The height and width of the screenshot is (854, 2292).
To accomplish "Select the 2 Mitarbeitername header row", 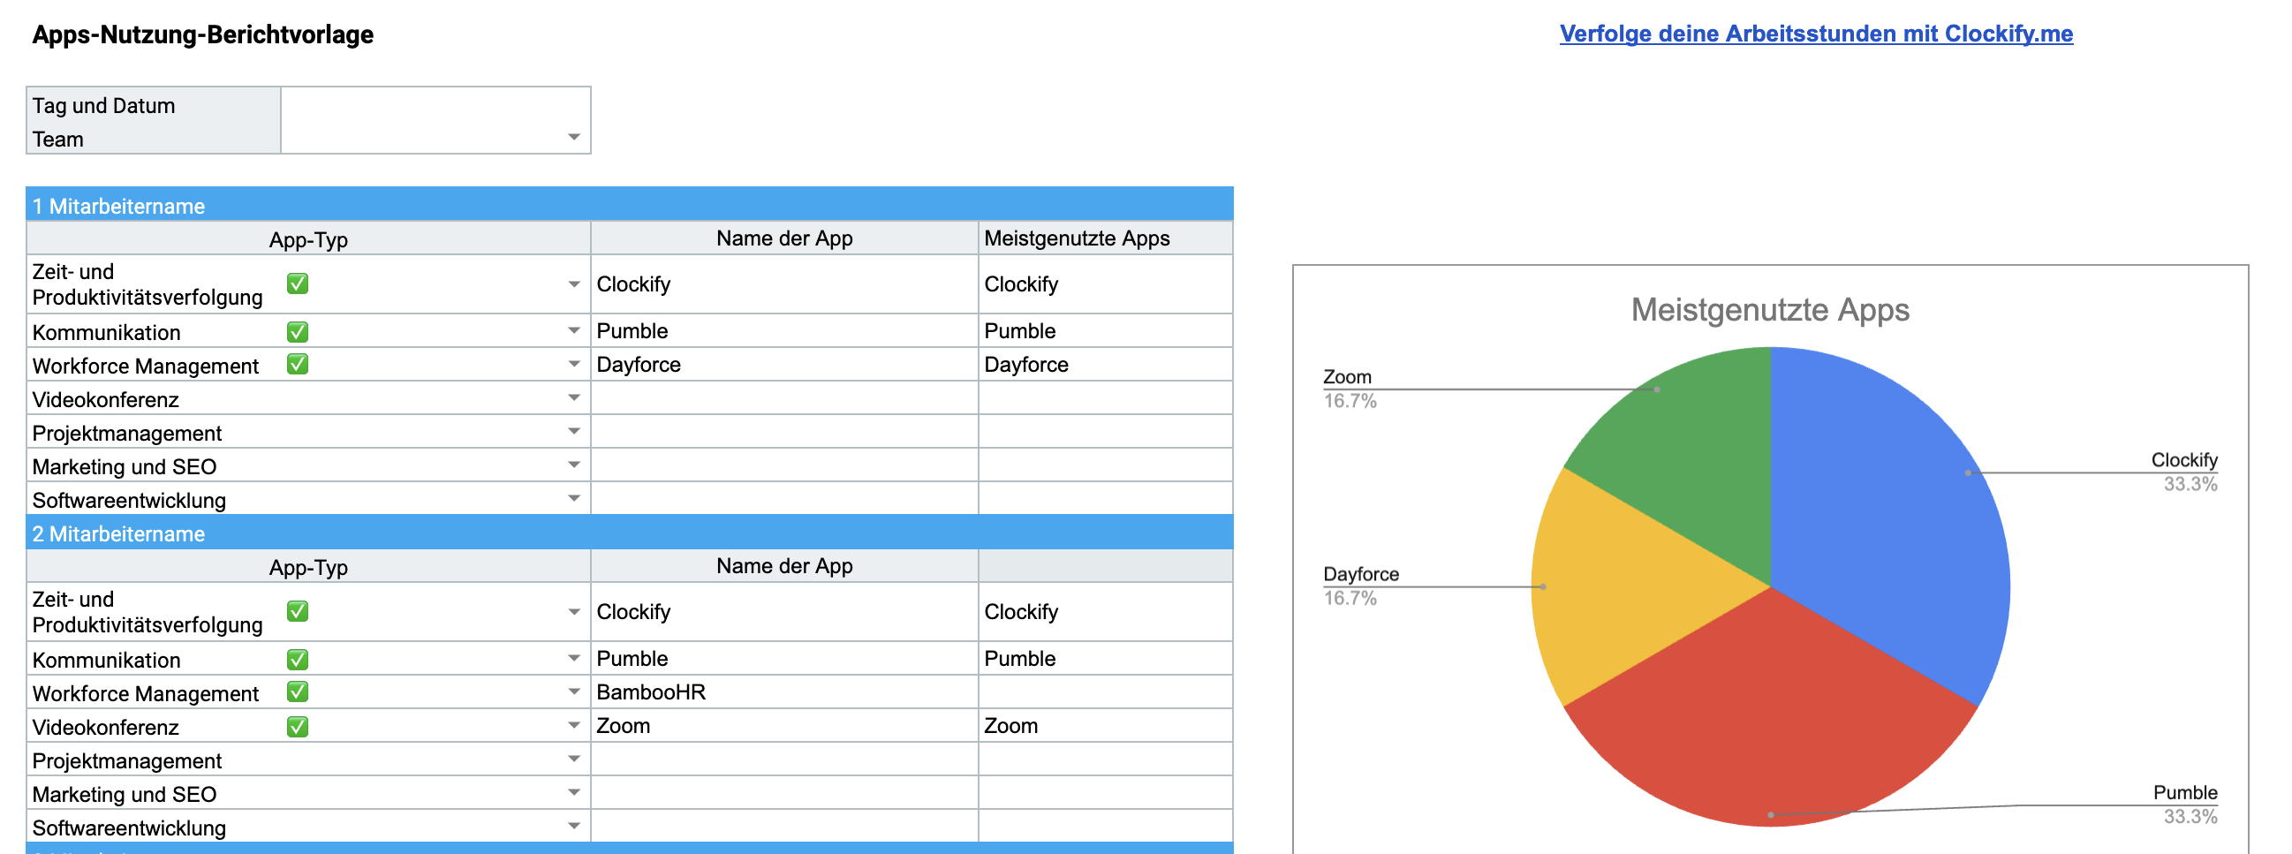I will pyautogui.click(x=630, y=533).
